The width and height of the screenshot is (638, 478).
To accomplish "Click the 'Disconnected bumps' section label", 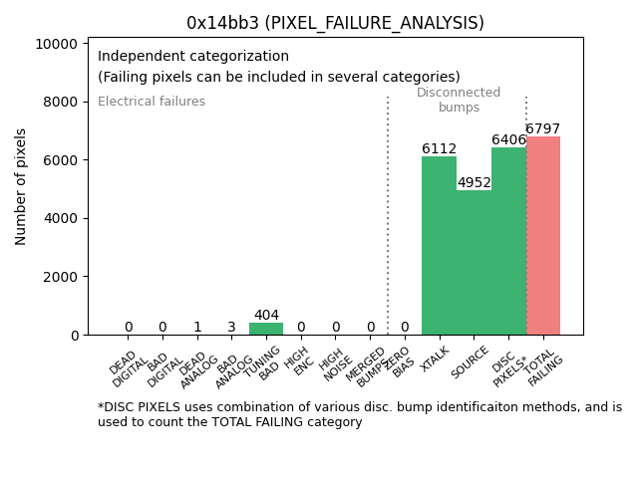I will 459,100.
